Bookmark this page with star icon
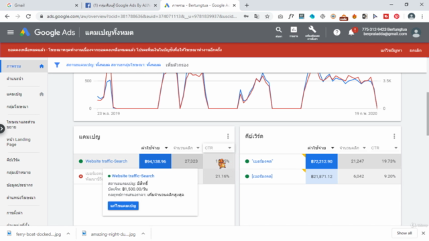Viewport: 429px width, 241px height. 267,16
